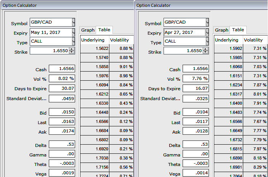Click Cash field in left calculator
This screenshot has height=177, width=268.
[62, 69]
